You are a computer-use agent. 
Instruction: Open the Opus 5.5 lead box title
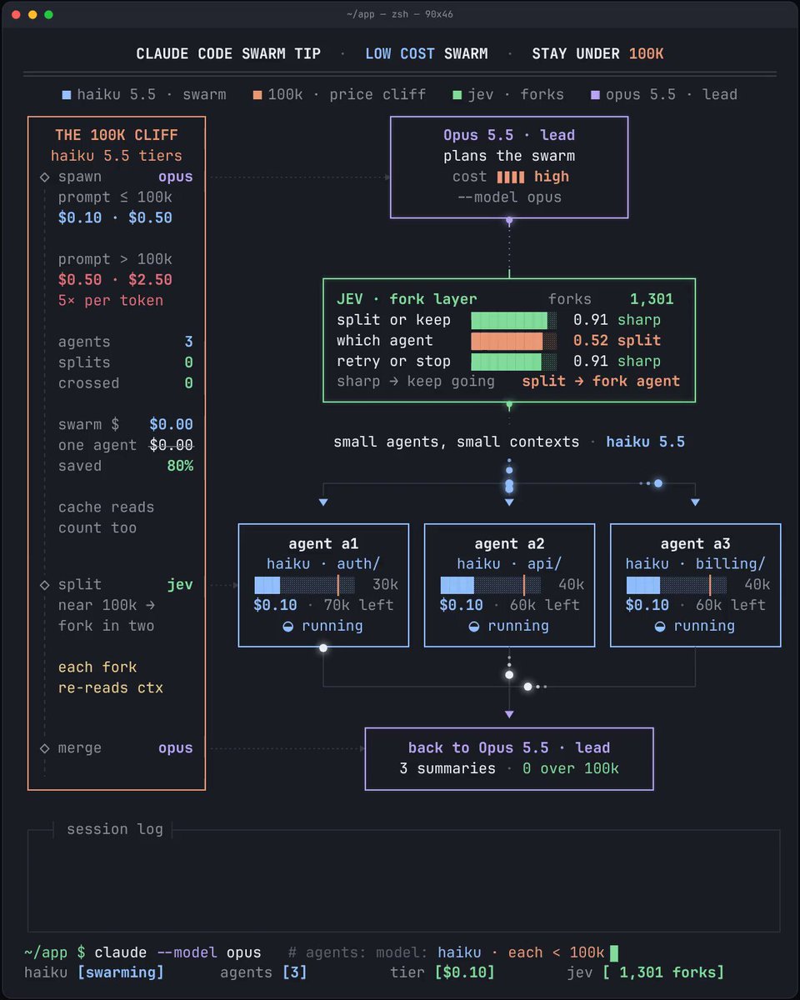pyautogui.click(x=509, y=135)
